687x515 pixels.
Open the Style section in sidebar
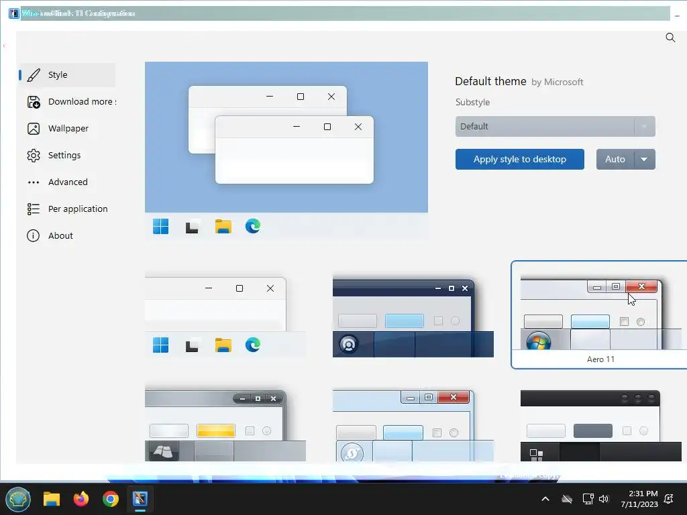coord(67,75)
